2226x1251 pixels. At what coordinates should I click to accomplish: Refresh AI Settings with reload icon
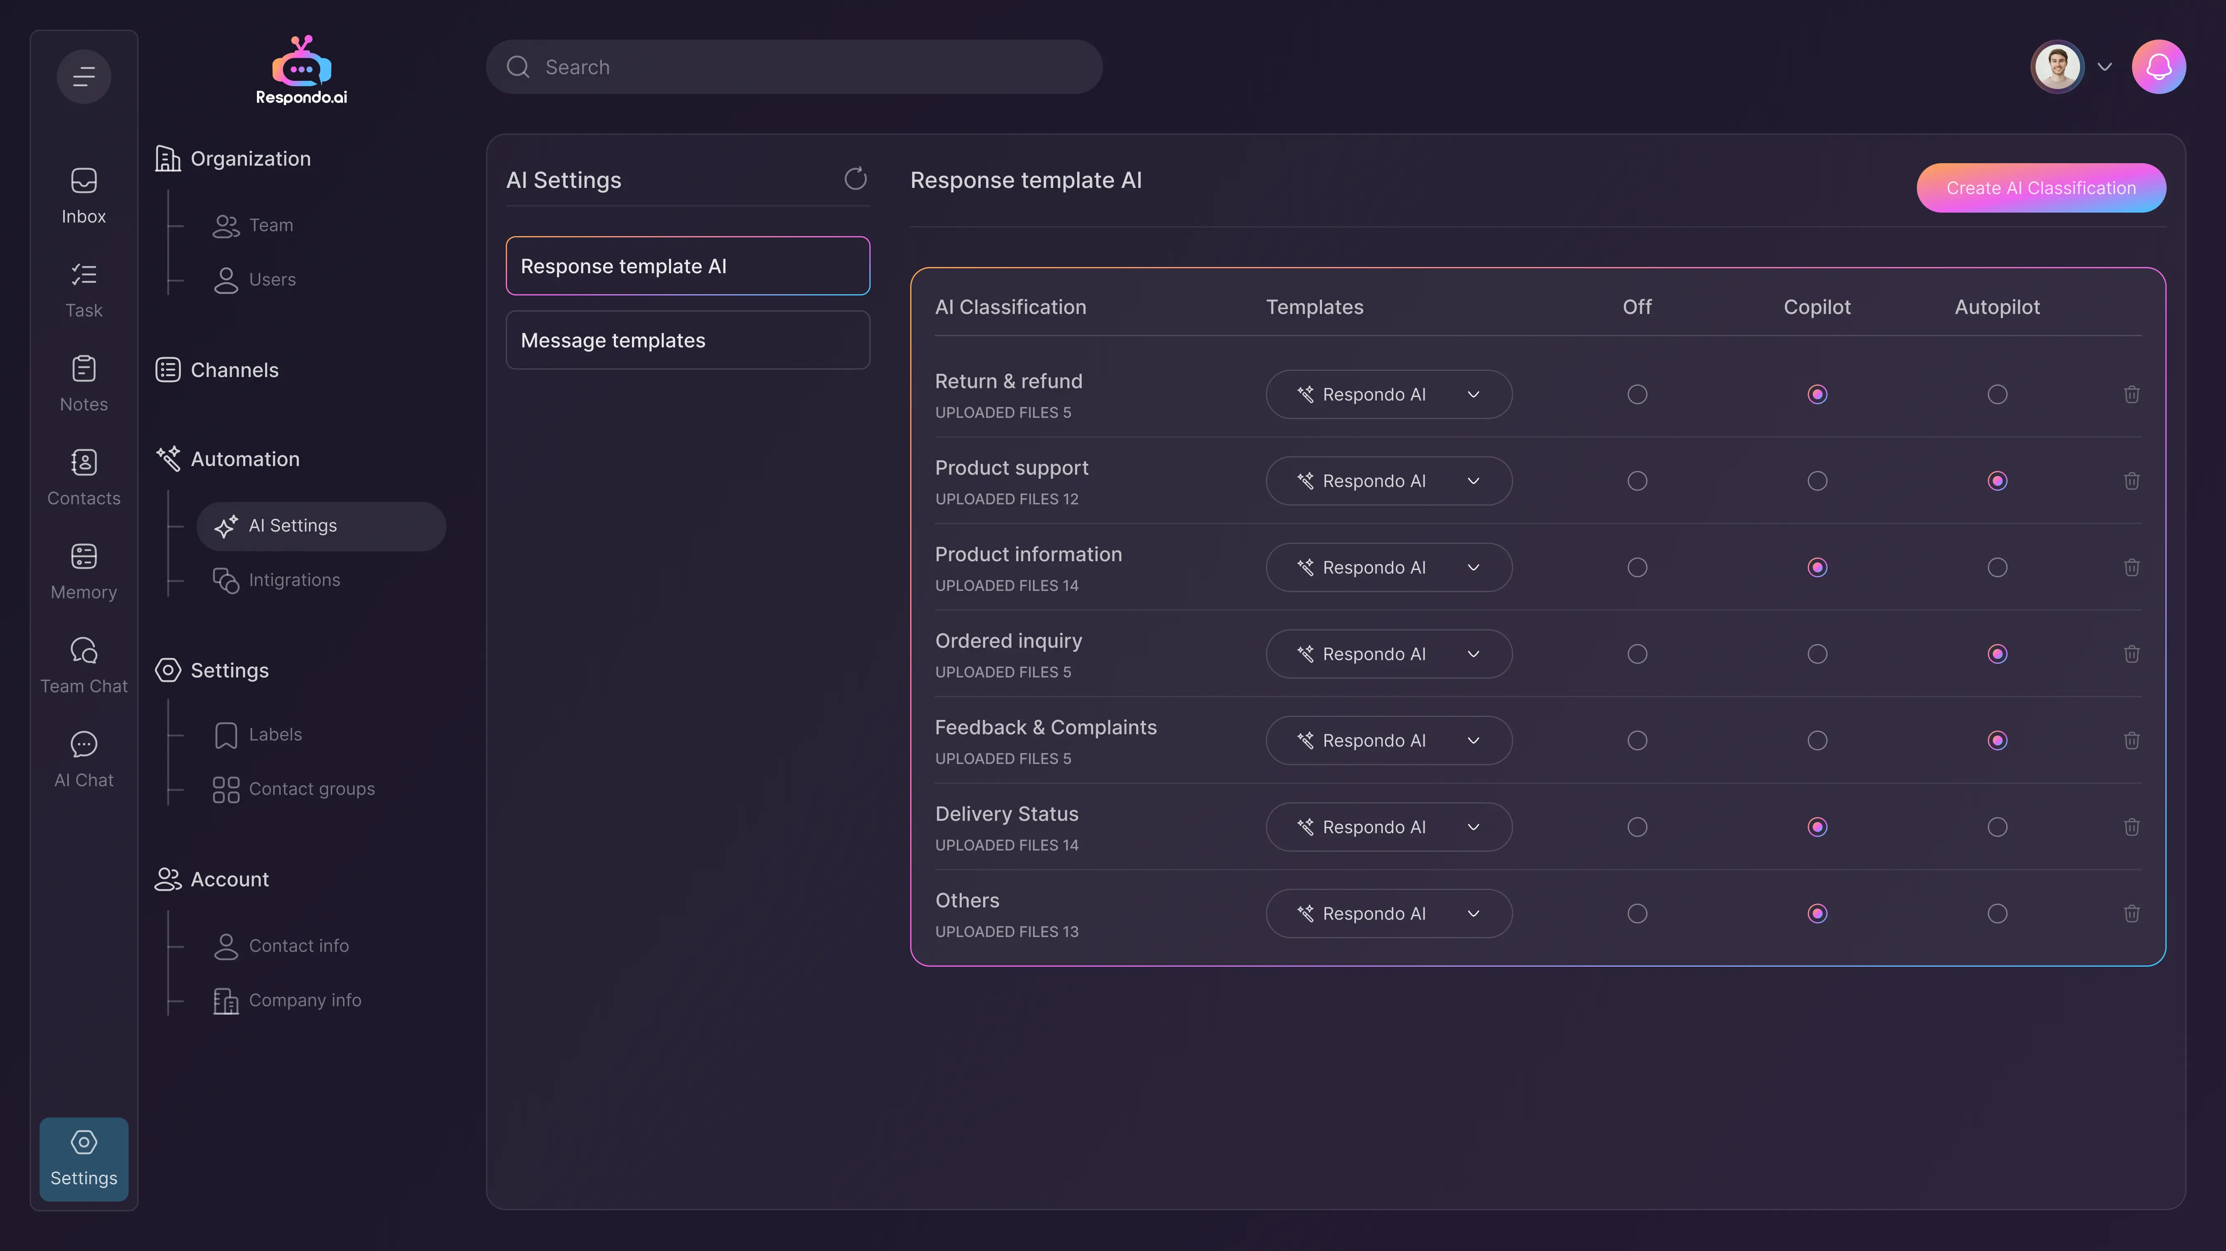click(855, 179)
